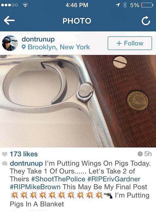Viewport: 156px width, 211px height.
Task: Tap the back arrow icon
Action: pos(9,21)
